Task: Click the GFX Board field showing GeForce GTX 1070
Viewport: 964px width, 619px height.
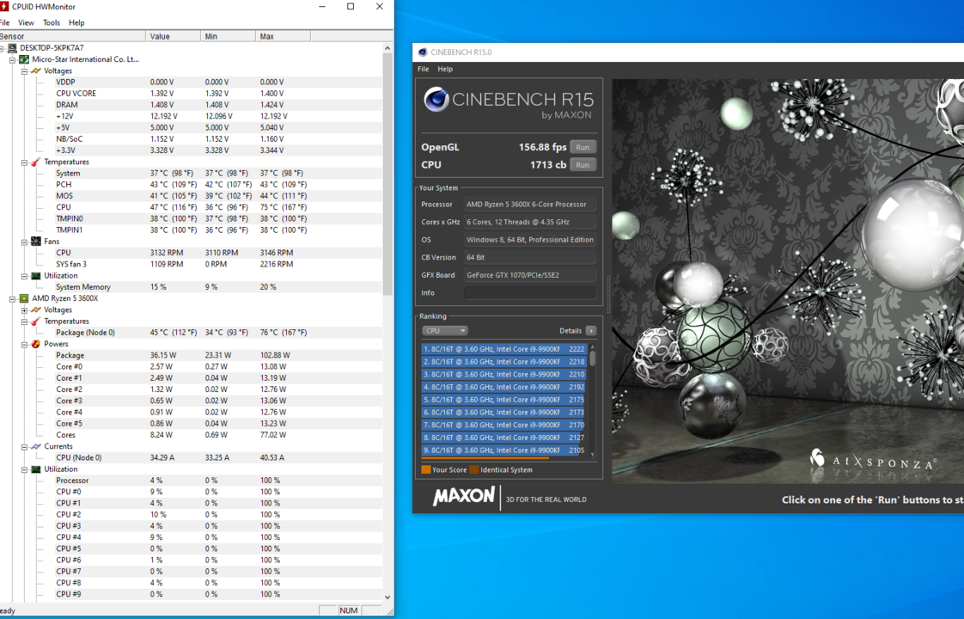Action: tap(530, 275)
